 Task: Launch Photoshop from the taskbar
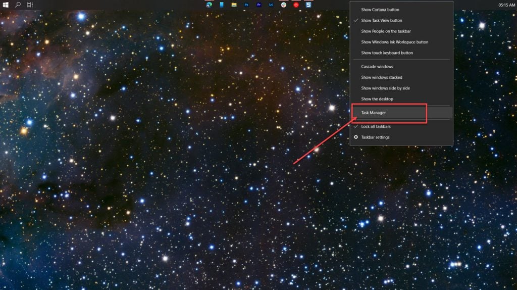click(x=246, y=5)
